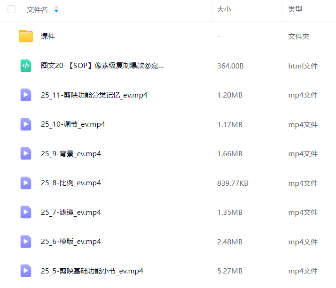Select the 839.77KB size cell
Image resolution: width=336 pixels, height=288 pixels.
tap(233, 183)
